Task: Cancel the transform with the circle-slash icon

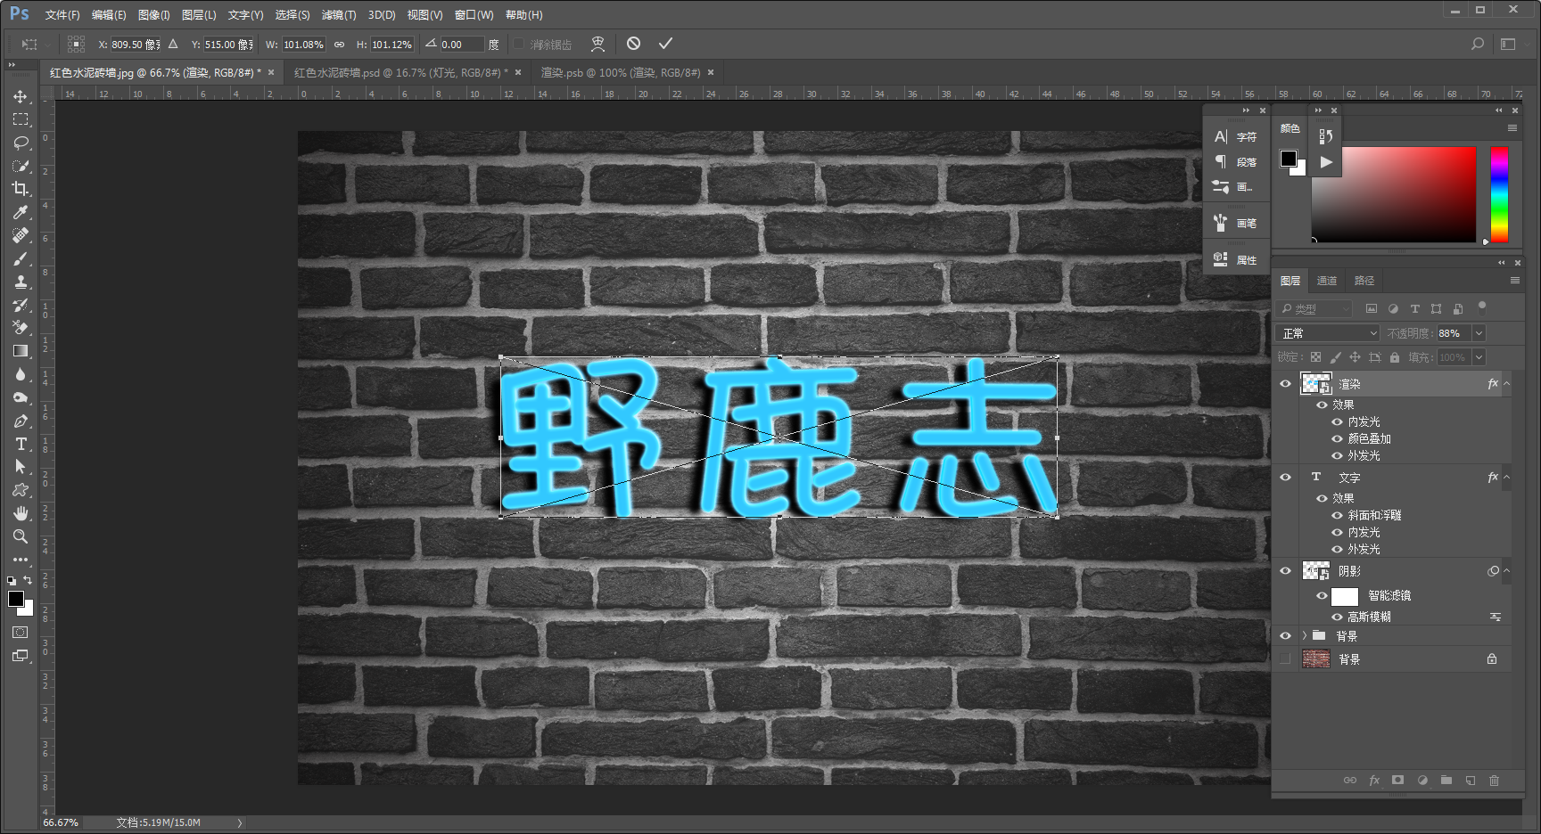Action: pyautogui.click(x=633, y=44)
